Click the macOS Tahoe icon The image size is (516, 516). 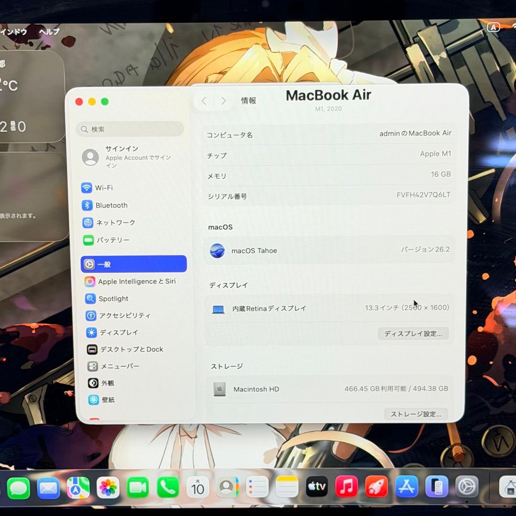pyautogui.click(x=217, y=251)
